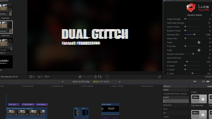The height and width of the screenshot is (119, 212).
Task: Toggle the effect enable checkbox at inspector top
Action: [x=165, y=1]
